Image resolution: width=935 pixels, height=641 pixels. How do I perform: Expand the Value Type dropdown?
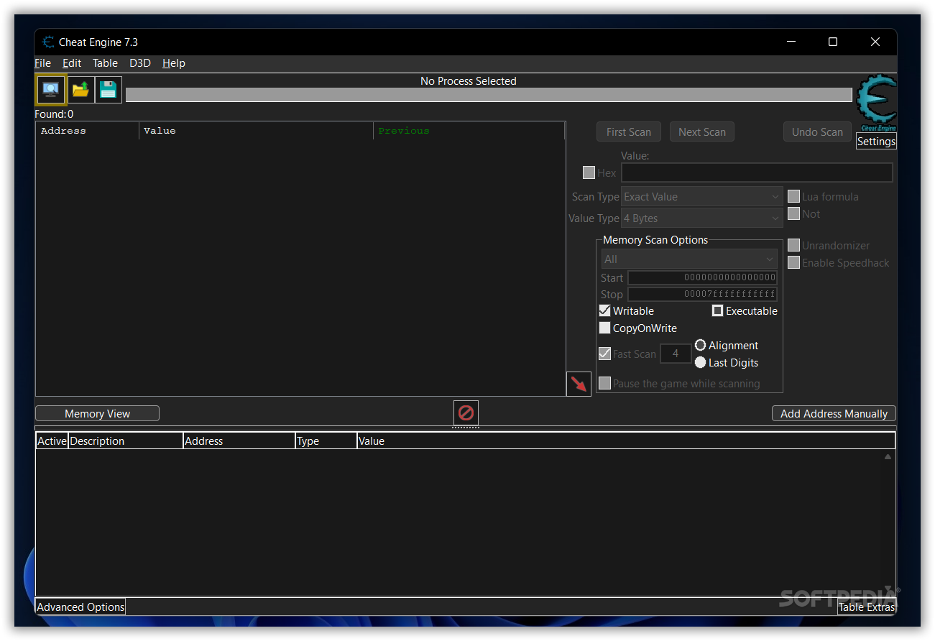[702, 218]
